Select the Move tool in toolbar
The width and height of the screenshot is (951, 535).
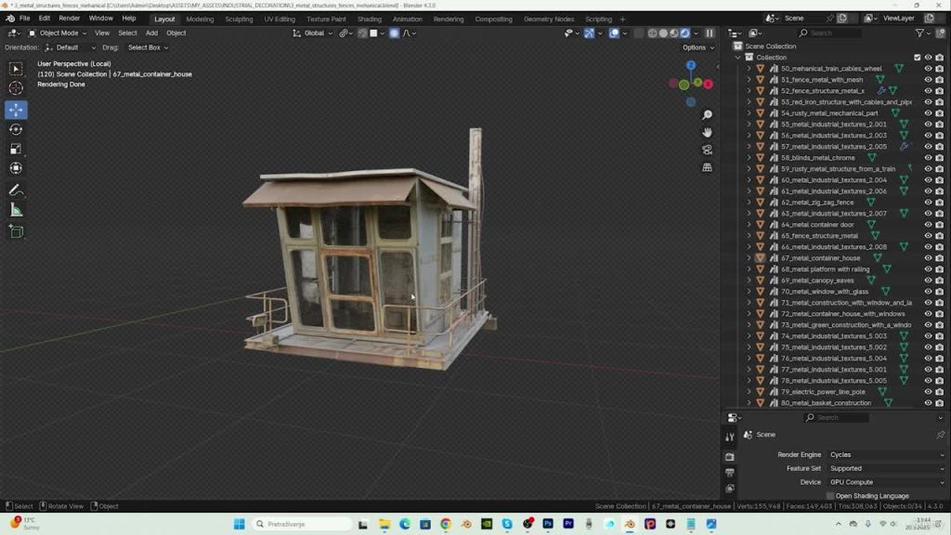point(16,110)
